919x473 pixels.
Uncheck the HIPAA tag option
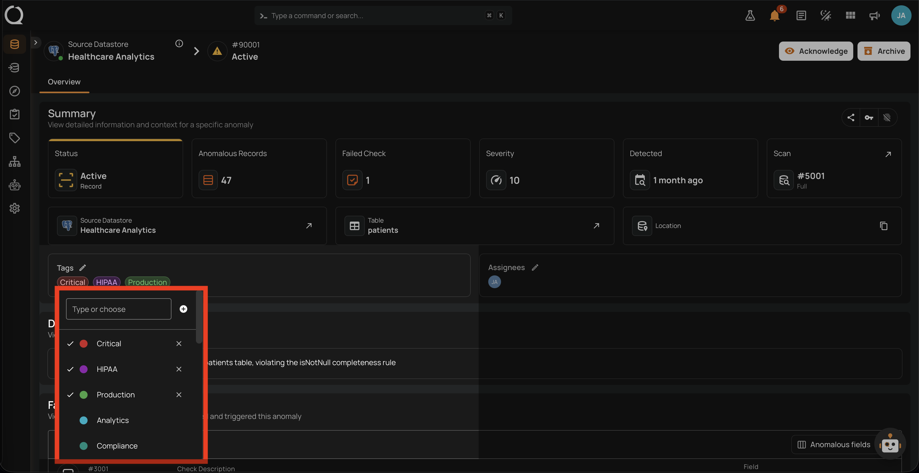(70, 369)
